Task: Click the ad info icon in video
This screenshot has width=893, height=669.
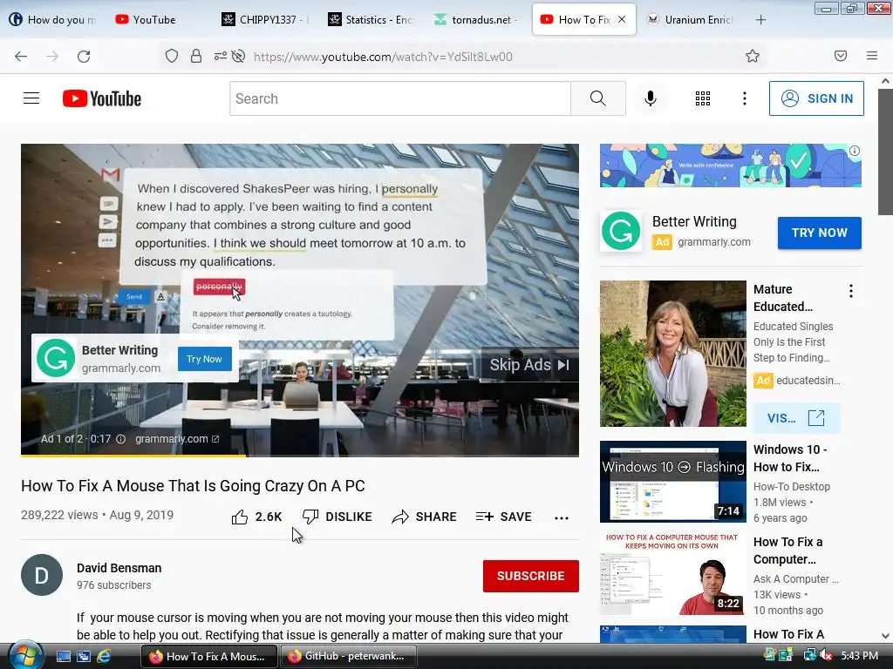Action: (120, 439)
